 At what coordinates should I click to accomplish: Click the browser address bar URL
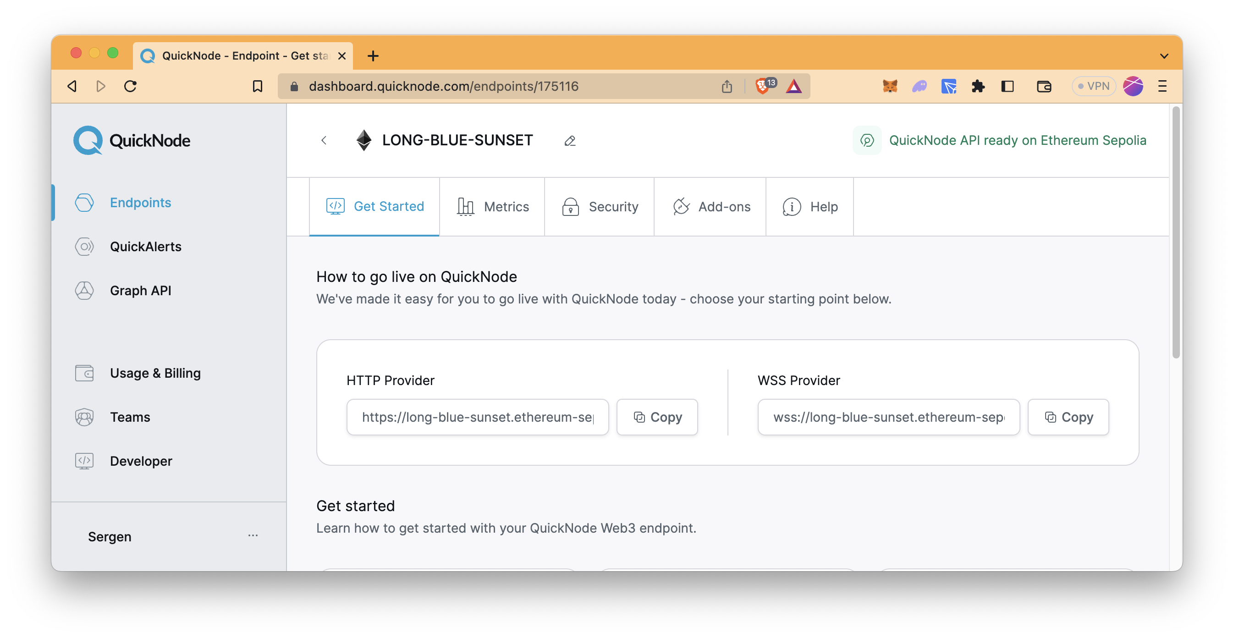pos(444,86)
